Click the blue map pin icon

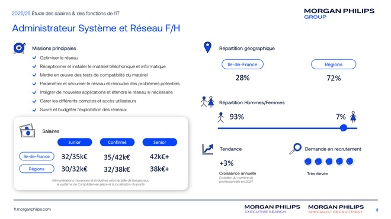coord(207,47)
